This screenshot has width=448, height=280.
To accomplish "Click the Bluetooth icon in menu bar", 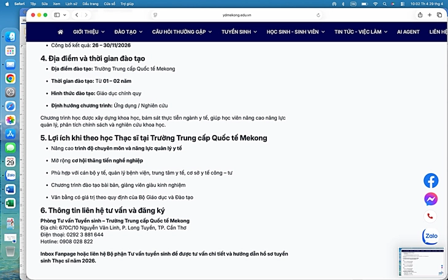I will 344,4.
